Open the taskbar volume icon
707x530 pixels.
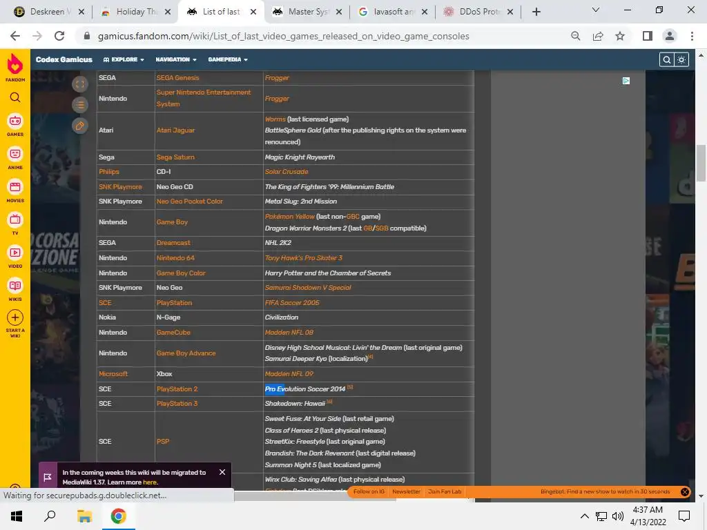tap(618, 516)
